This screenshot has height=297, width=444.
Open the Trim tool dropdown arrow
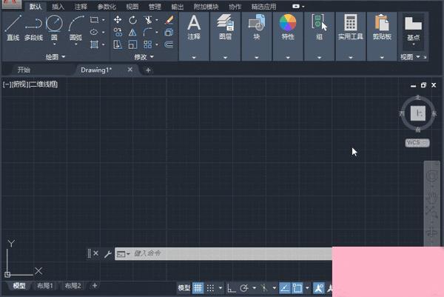coord(157,20)
